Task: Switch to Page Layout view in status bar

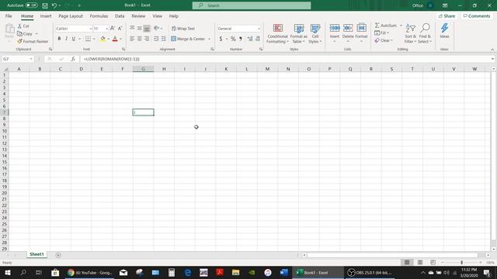Action: tap(420, 263)
